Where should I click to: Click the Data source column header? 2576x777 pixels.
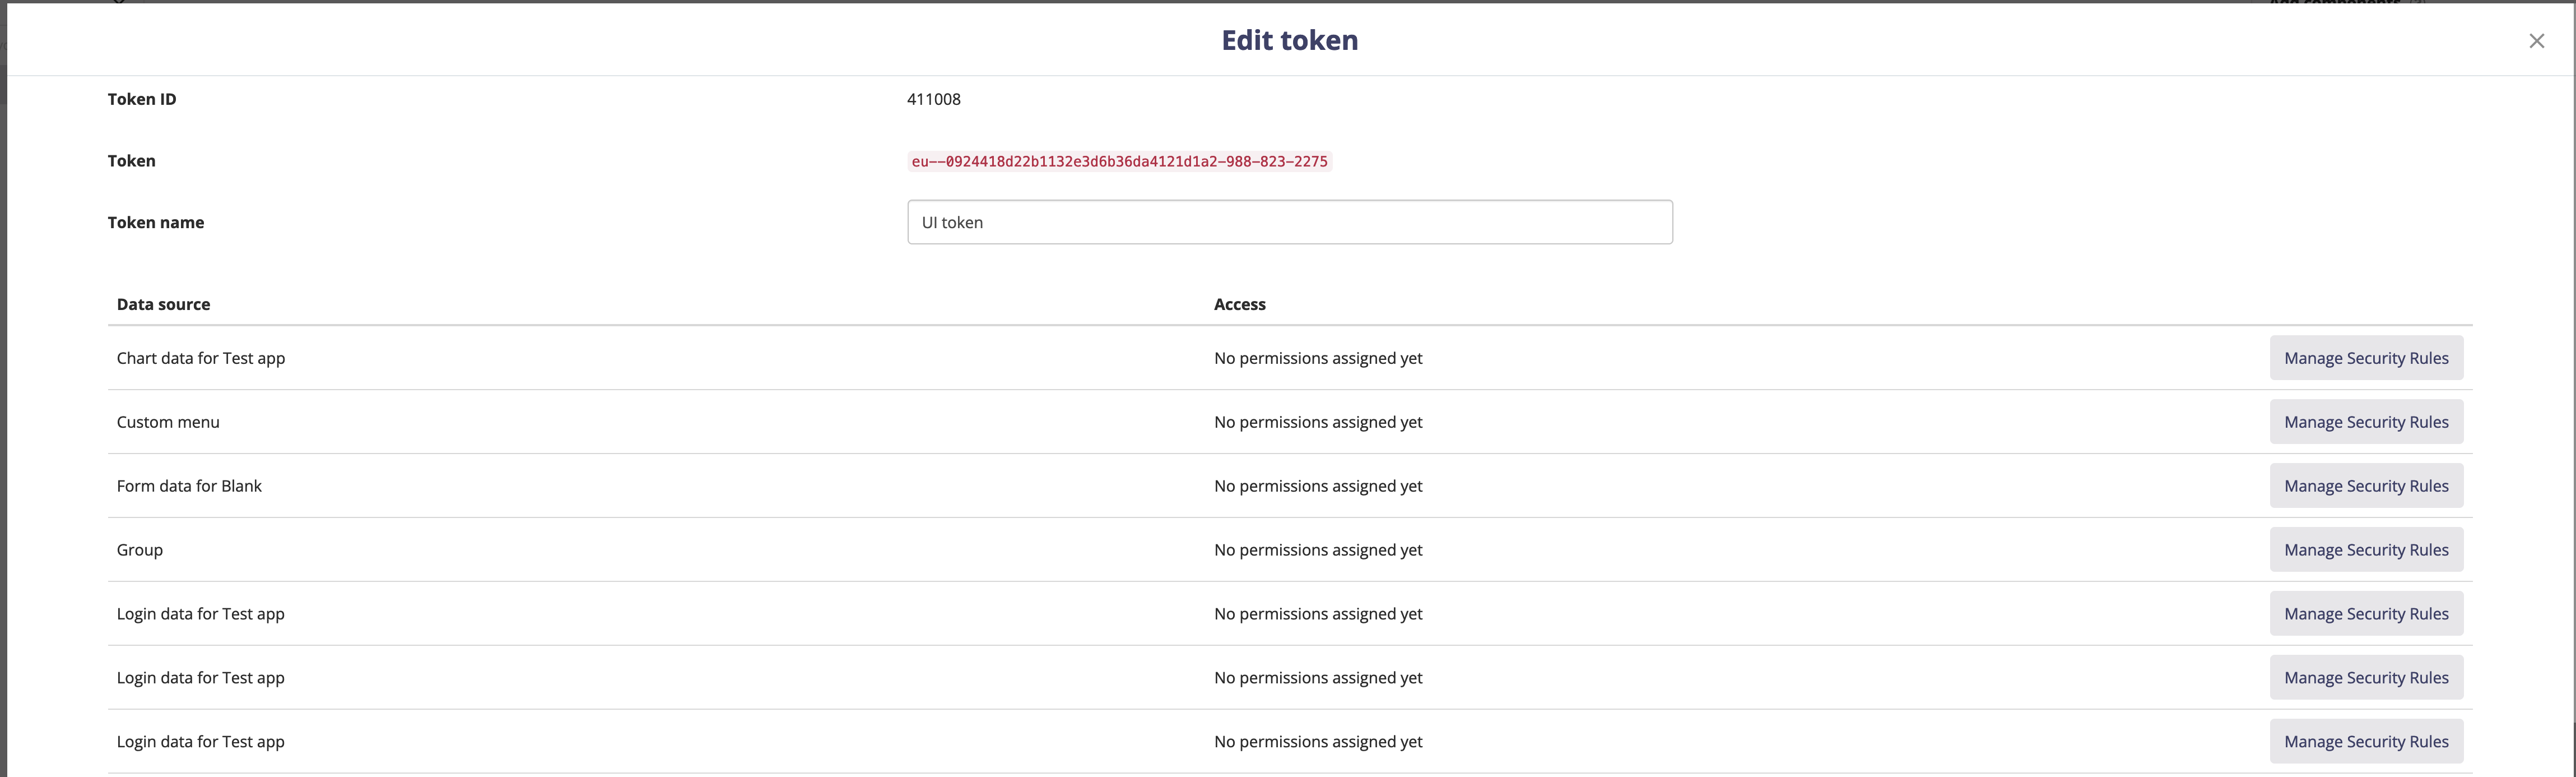coord(163,304)
